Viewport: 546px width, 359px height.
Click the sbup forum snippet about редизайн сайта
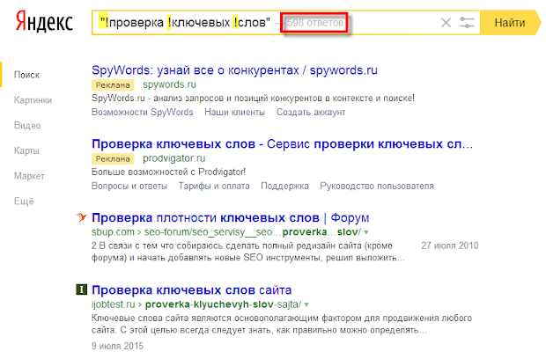coord(248,252)
